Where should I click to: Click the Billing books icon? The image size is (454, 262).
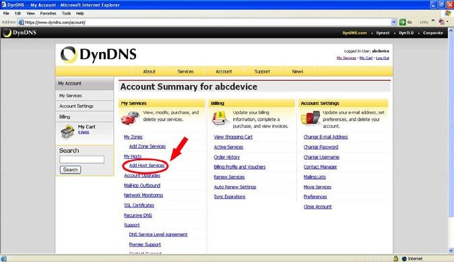pyautogui.click(x=220, y=118)
